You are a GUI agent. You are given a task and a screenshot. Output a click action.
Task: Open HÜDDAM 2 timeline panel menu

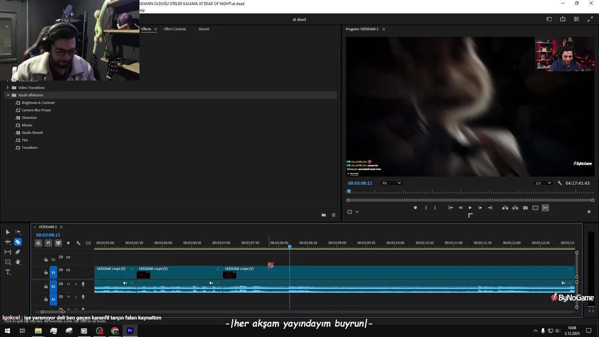tap(61, 227)
